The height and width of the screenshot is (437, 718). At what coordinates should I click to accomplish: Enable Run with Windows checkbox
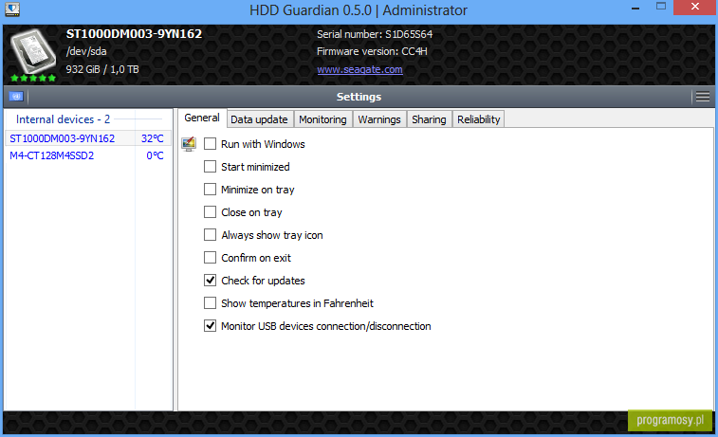click(x=210, y=144)
